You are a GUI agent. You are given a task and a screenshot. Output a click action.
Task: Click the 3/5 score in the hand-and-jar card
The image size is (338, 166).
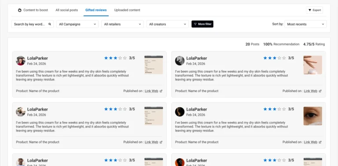(x=291, y=58)
